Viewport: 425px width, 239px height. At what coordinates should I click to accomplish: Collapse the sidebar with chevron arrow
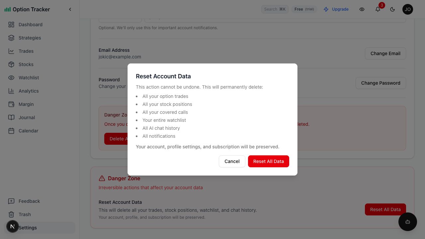tap(70, 9)
